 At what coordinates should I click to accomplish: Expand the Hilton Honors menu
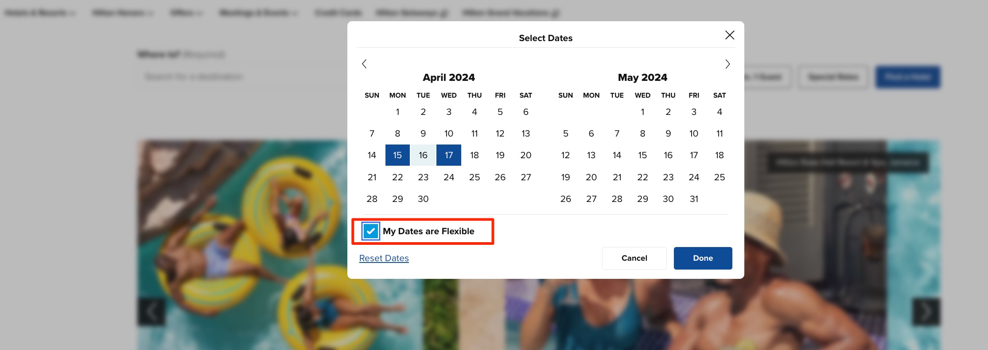(x=122, y=13)
